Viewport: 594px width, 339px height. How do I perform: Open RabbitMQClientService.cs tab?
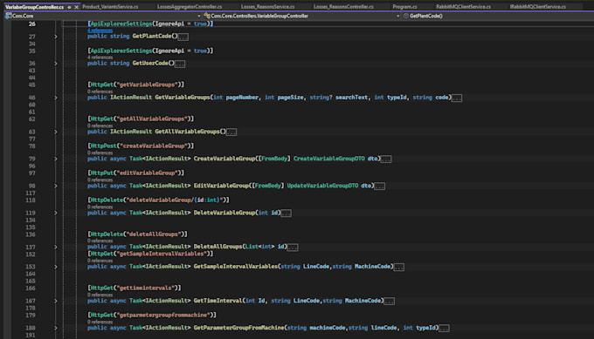[x=463, y=7]
